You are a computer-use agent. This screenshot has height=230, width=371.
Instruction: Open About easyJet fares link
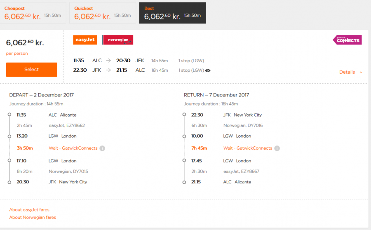29,210
